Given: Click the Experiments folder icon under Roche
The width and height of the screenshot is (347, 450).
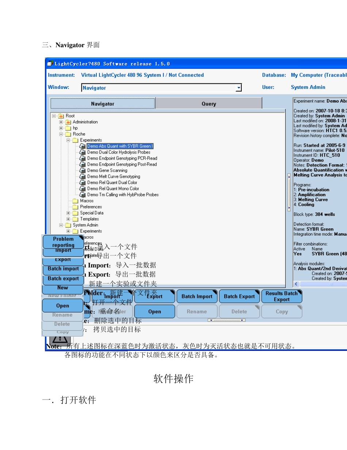Looking at the screenshot, I should [75, 140].
